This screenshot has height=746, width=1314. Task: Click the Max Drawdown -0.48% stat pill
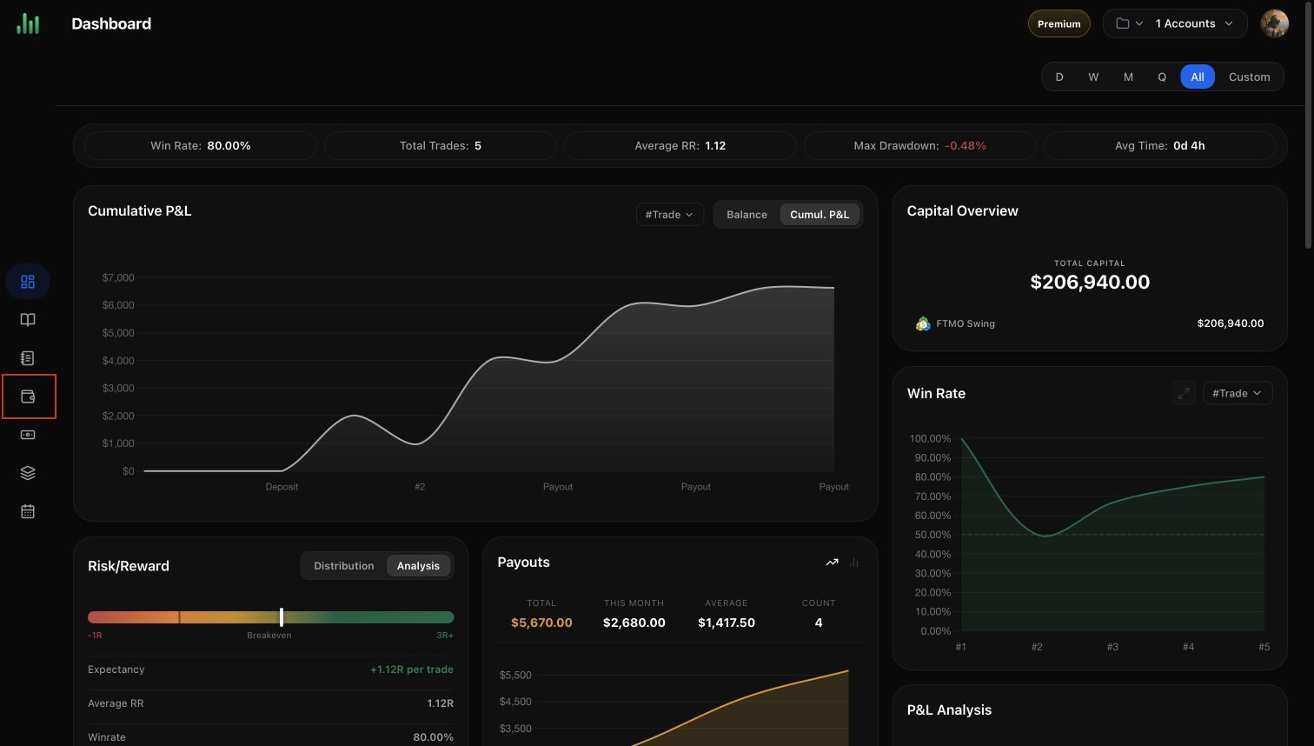point(920,146)
